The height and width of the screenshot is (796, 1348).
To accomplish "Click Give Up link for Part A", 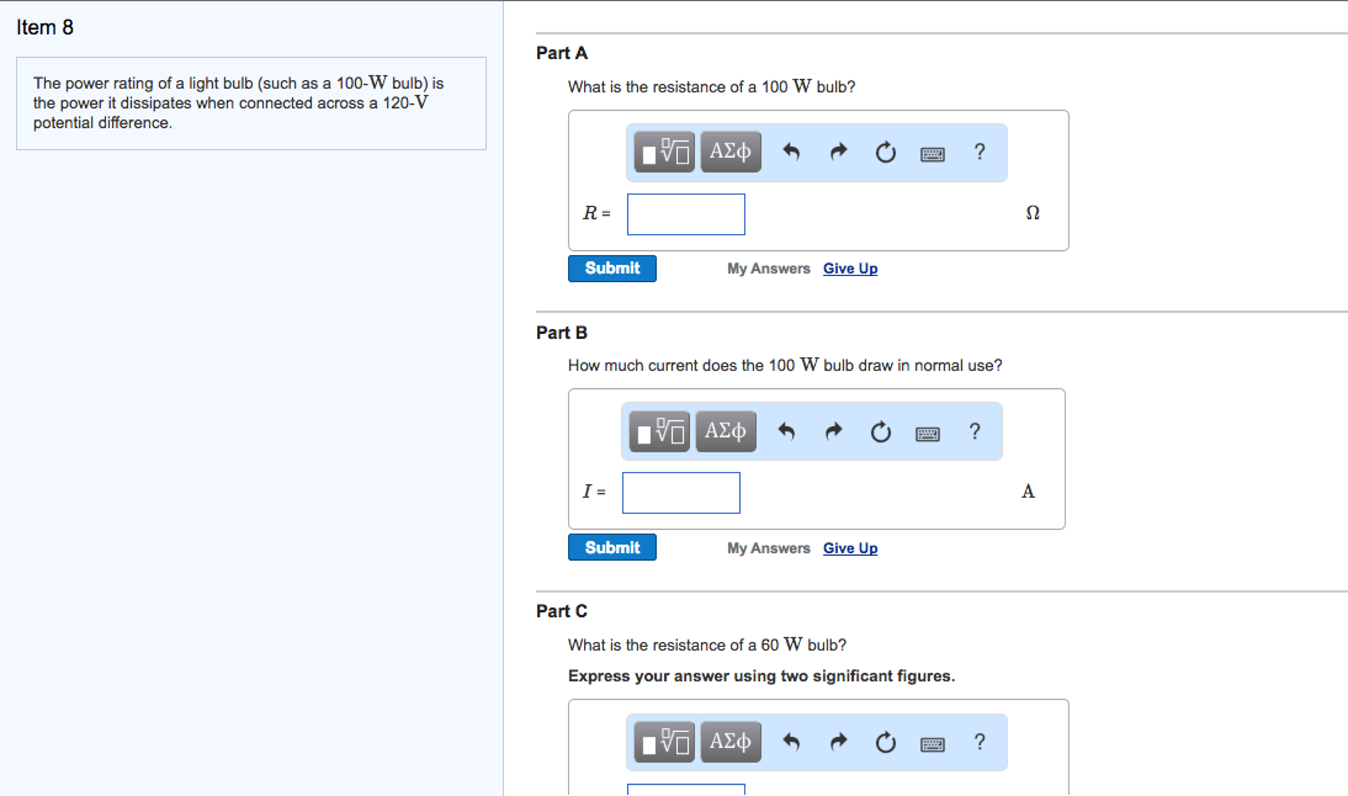I will click(850, 268).
